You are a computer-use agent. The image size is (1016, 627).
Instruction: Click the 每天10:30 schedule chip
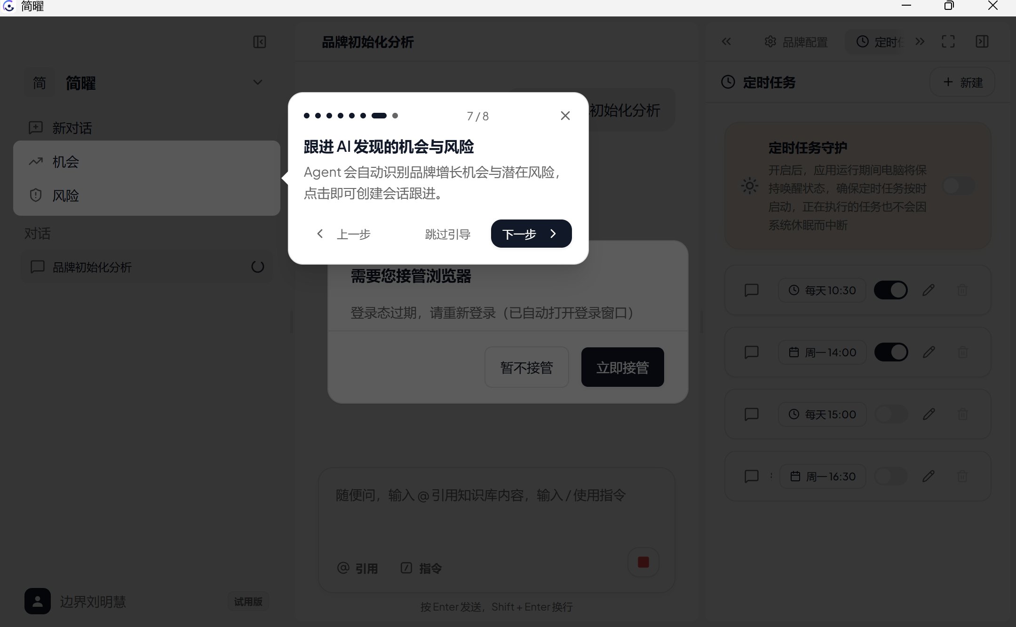(822, 290)
